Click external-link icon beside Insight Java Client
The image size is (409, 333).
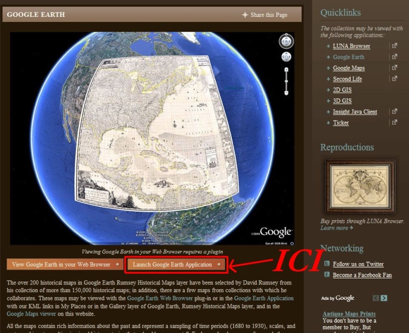pos(394,111)
